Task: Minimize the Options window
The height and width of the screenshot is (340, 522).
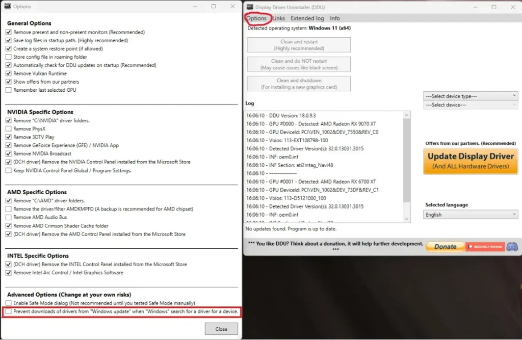Action: click(x=195, y=6)
